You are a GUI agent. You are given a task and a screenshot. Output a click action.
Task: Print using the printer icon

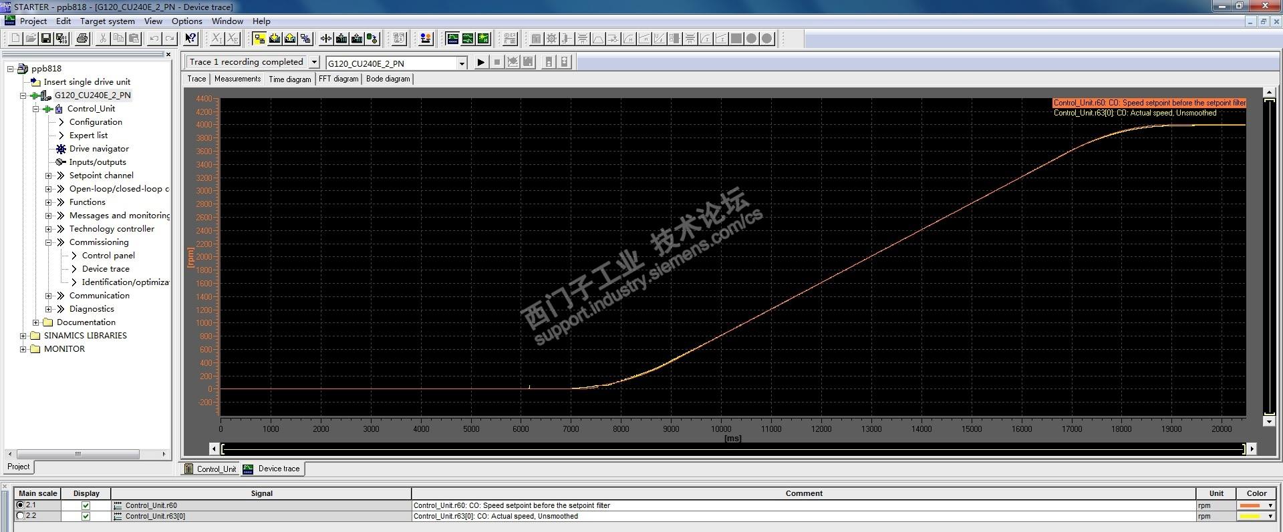pos(82,39)
